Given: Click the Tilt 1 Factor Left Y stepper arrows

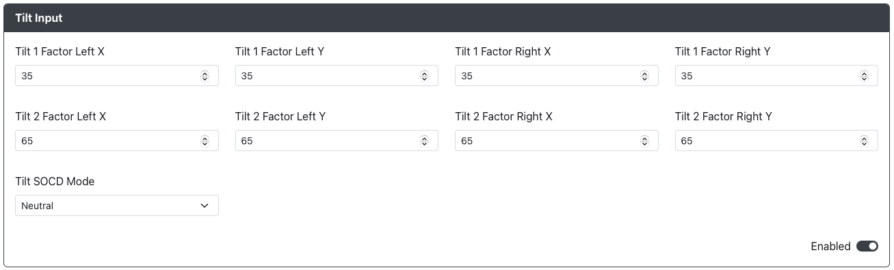Looking at the screenshot, I should 424,76.
